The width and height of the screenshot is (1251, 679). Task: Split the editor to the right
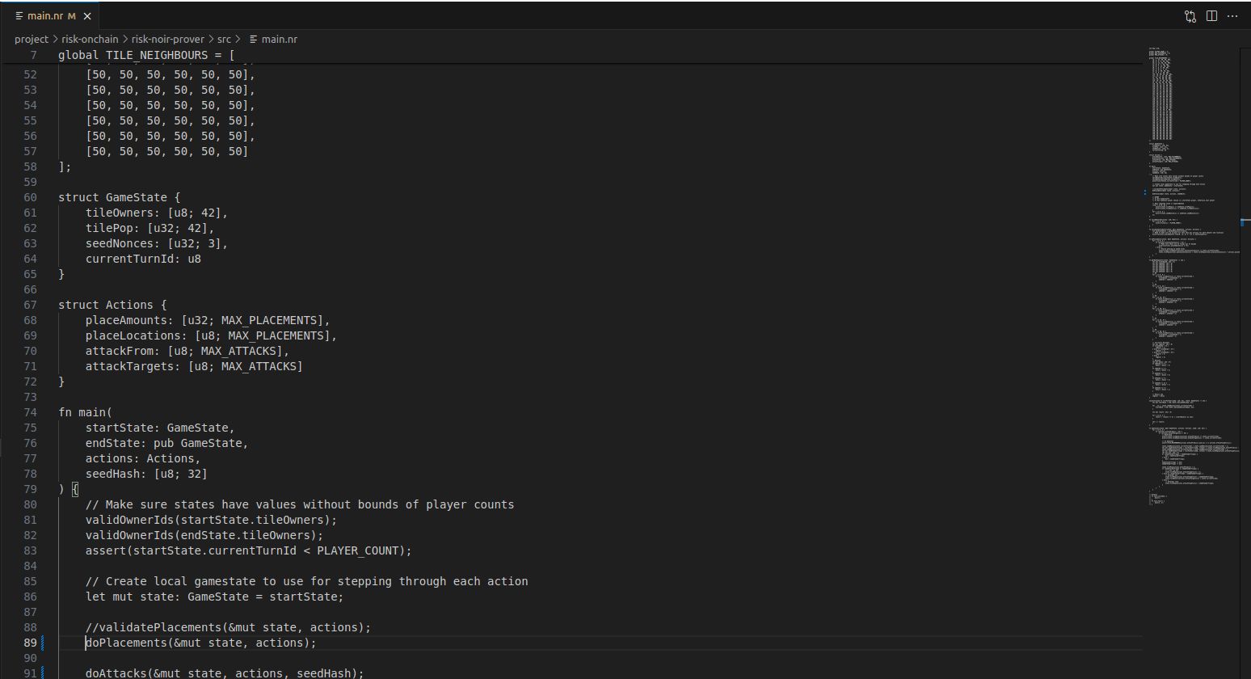1212,16
